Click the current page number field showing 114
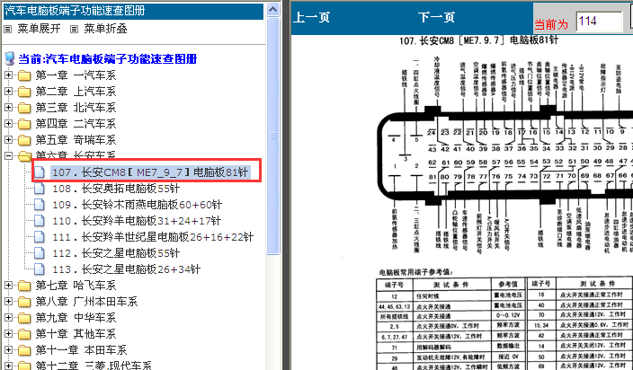The image size is (633, 370). click(599, 22)
